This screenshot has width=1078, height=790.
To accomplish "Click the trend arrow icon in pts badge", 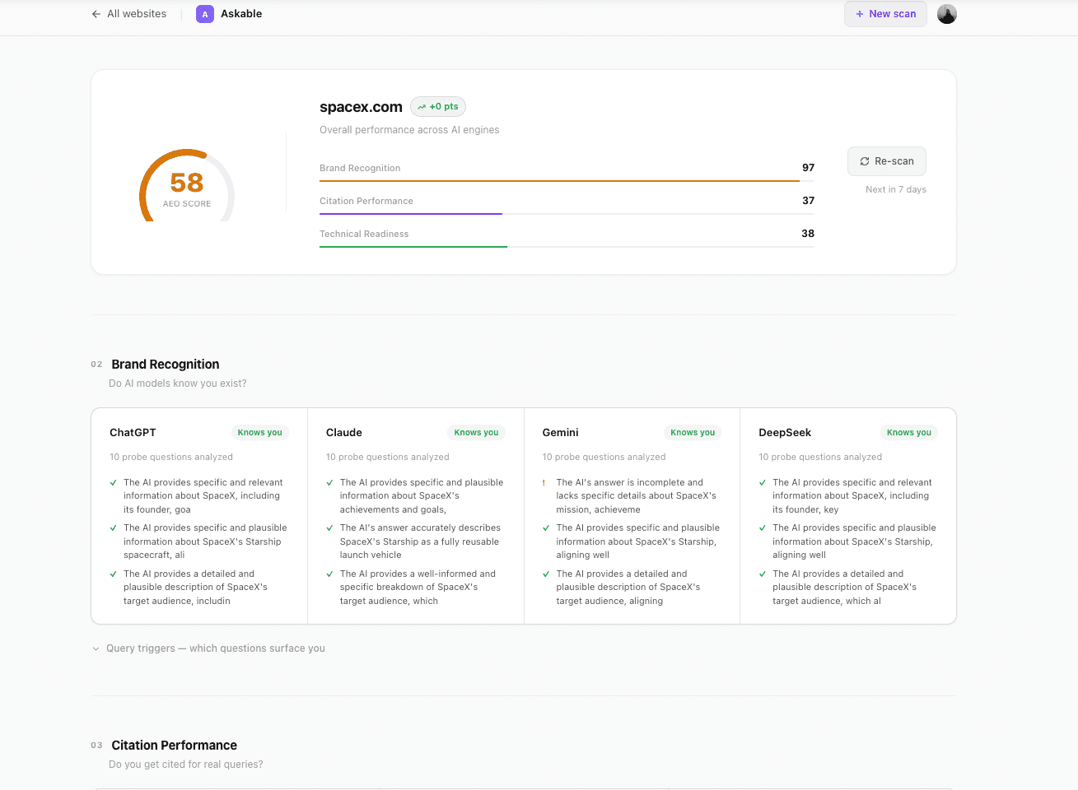I will [422, 107].
